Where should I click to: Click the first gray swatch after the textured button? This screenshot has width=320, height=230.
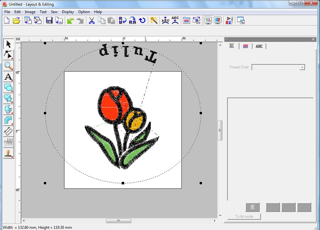tap(273, 207)
